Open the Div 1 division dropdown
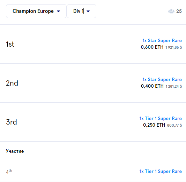 (x=81, y=11)
